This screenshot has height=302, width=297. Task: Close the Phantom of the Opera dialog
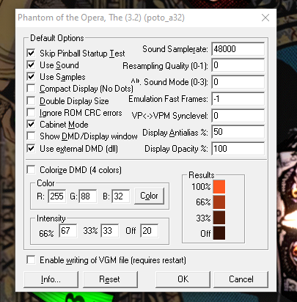(265, 18)
